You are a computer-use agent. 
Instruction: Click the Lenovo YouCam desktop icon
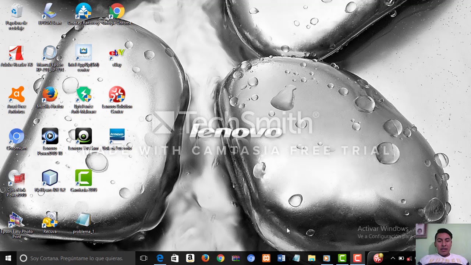click(84, 139)
